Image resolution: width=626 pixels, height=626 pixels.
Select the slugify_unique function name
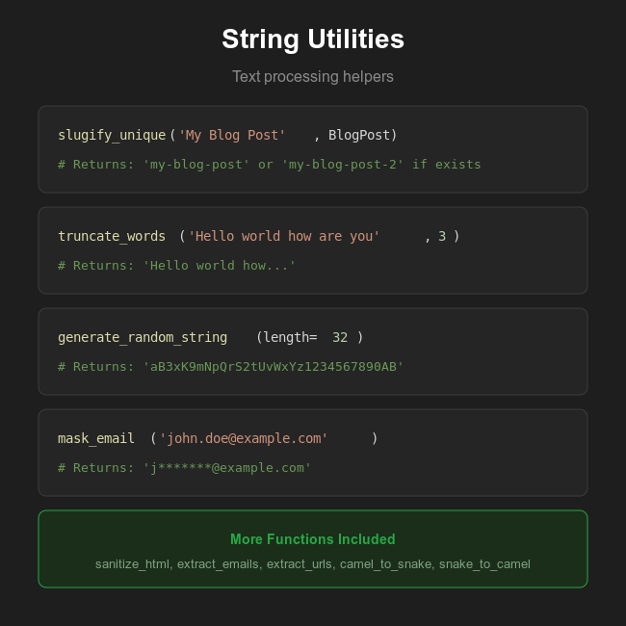(112, 135)
